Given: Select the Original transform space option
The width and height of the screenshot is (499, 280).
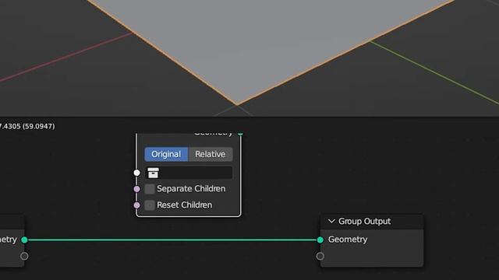Looking at the screenshot, I should tap(166, 154).
